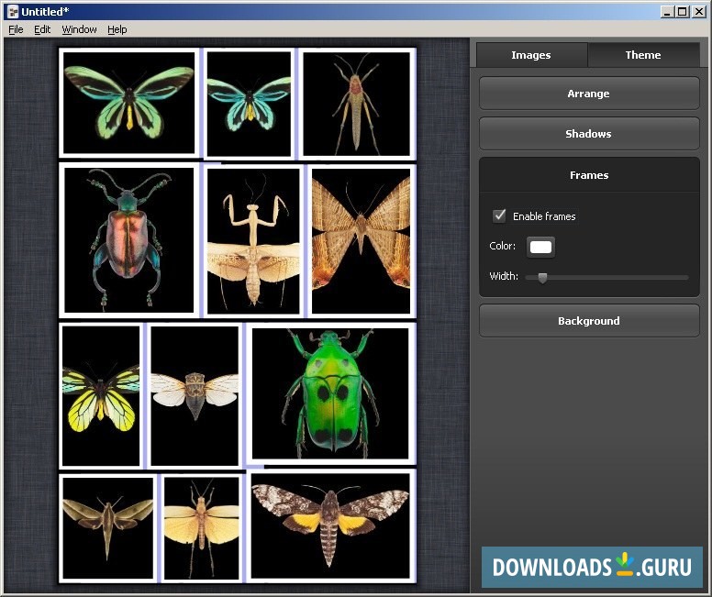Open the Edit menu
The width and height of the screenshot is (712, 597).
pyautogui.click(x=42, y=29)
